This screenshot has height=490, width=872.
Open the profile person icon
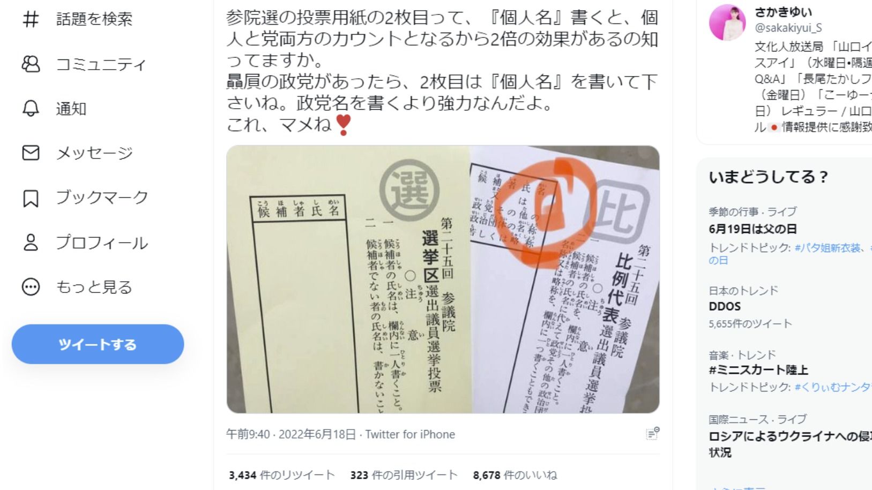point(31,243)
